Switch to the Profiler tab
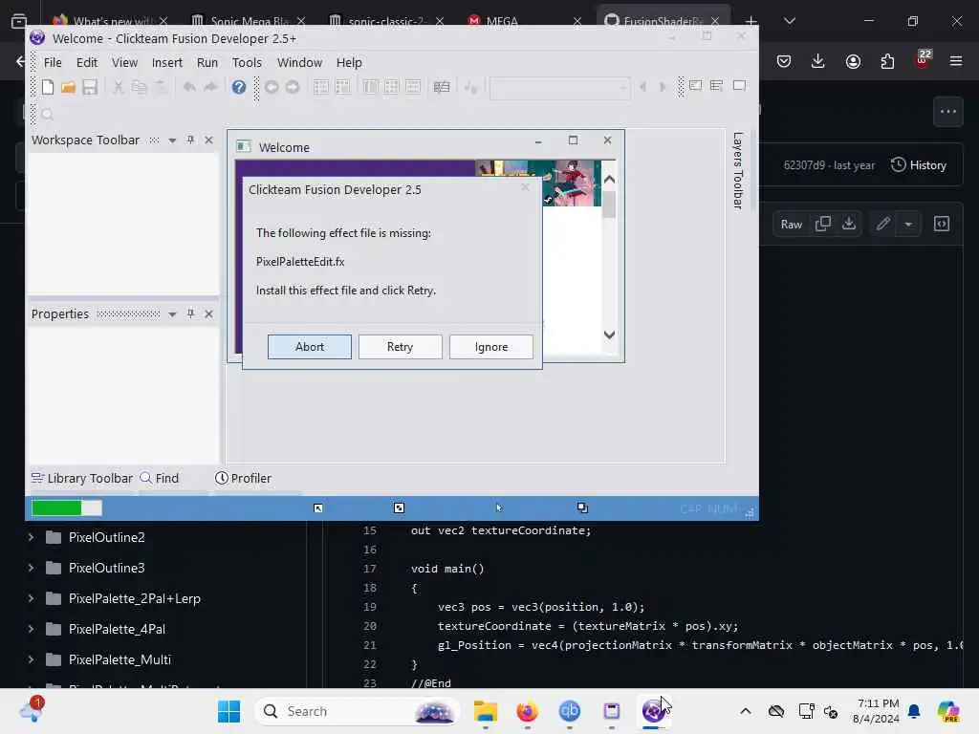This screenshot has height=734, width=979. (x=243, y=478)
